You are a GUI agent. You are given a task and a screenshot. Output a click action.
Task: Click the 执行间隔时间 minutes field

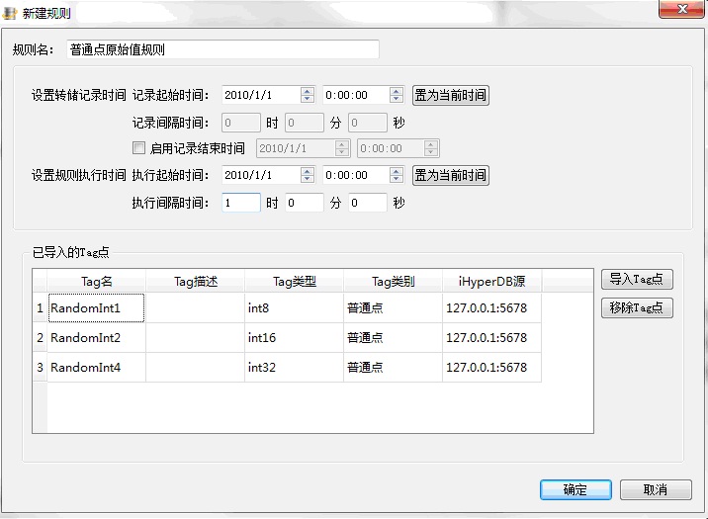[x=305, y=203]
